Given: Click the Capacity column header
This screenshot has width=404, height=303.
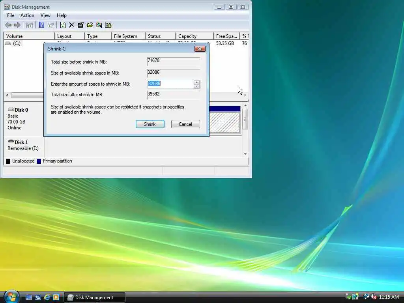Looking at the screenshot, I should [x=194, y=36].
